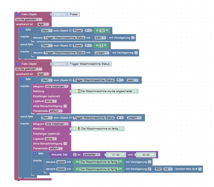The height and width of the screenshot is (187, 214).
Task: Edit the text value '10'
Action: pyautogui.click(x=102, y=31)
